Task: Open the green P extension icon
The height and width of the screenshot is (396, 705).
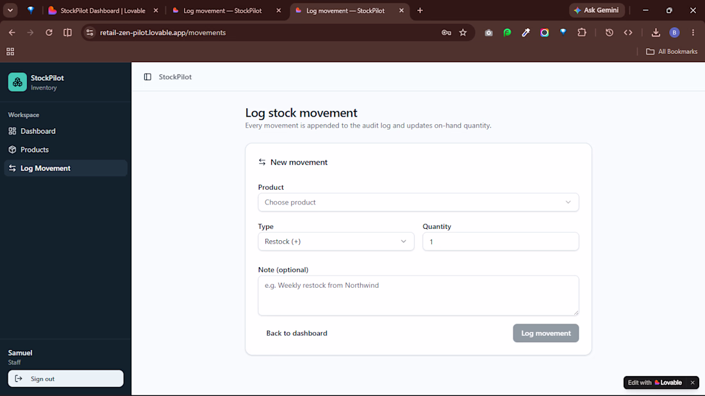Action: pyautogui.click(x=507, y=33)
